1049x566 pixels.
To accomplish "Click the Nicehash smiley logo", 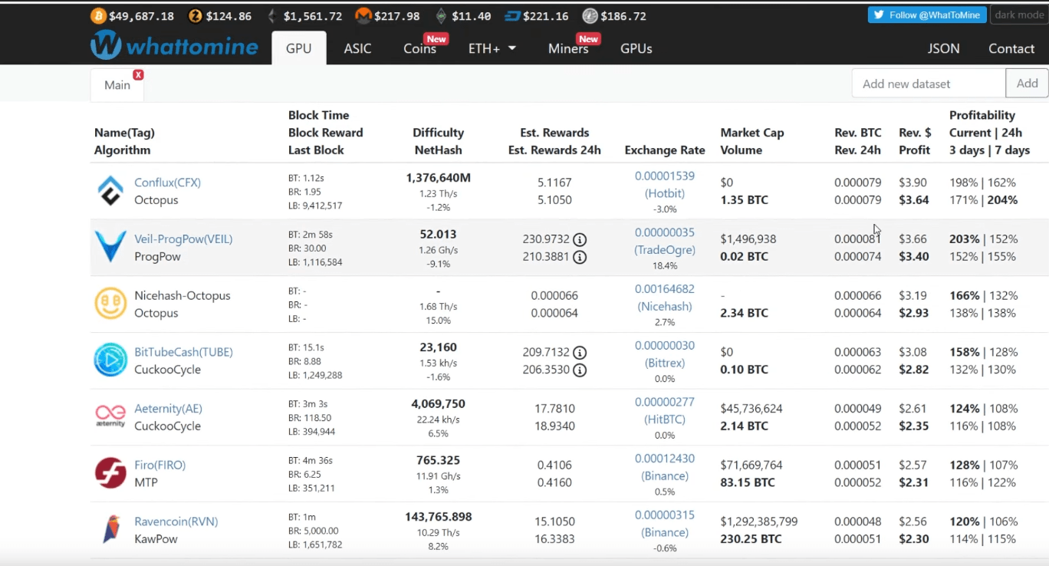I will [x=110, y=304].
